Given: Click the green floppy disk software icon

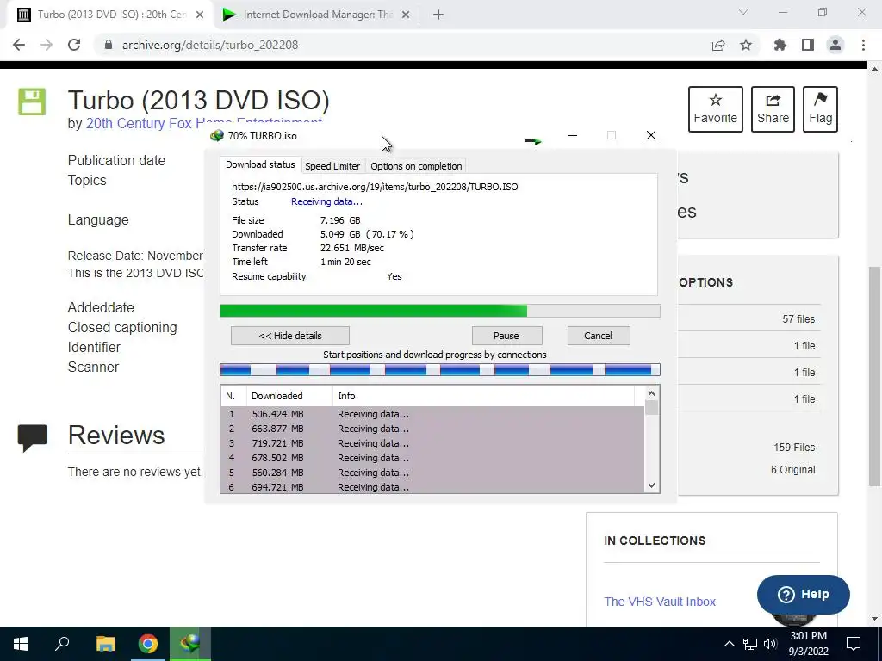Looking at the screenshot, I should 32,102.
